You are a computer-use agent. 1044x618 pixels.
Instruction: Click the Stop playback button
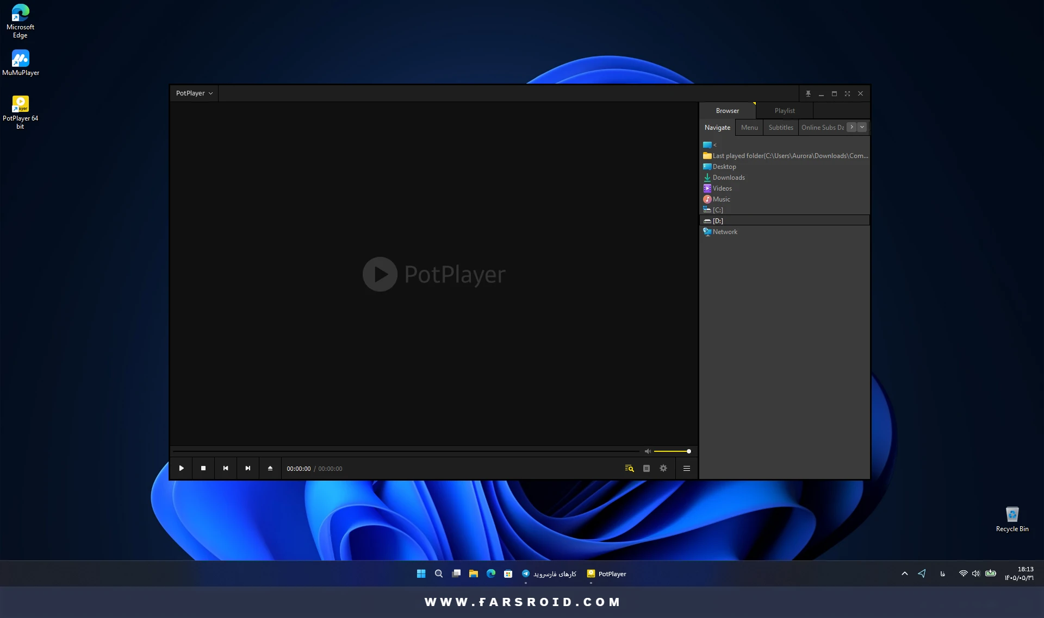tap(203, 468)
